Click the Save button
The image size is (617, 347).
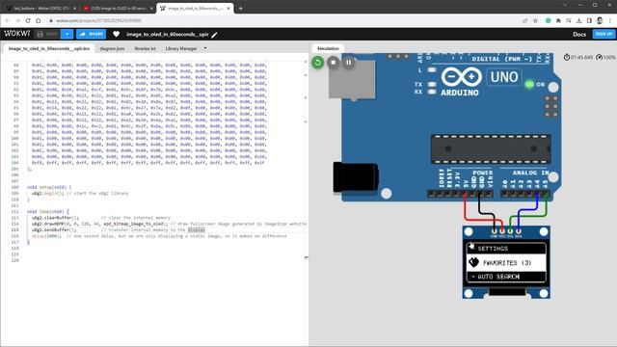tap(47, 35)
